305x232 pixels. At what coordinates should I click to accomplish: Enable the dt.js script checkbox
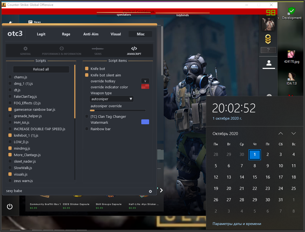10,90
